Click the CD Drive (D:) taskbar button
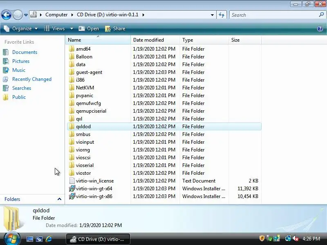The image size is (327, 245). 98,239
